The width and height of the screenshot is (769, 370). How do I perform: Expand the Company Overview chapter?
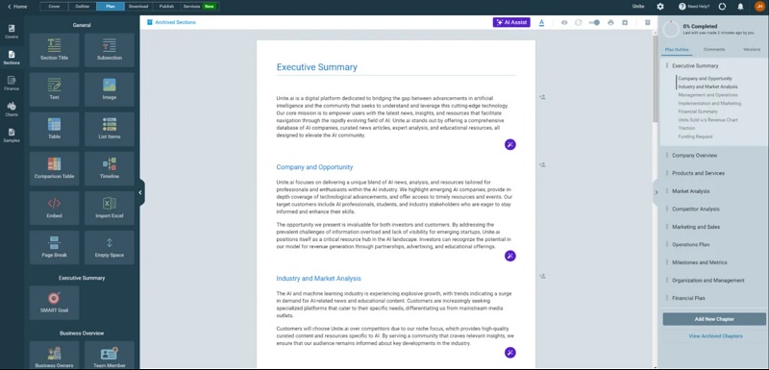[x=694, y=156]
